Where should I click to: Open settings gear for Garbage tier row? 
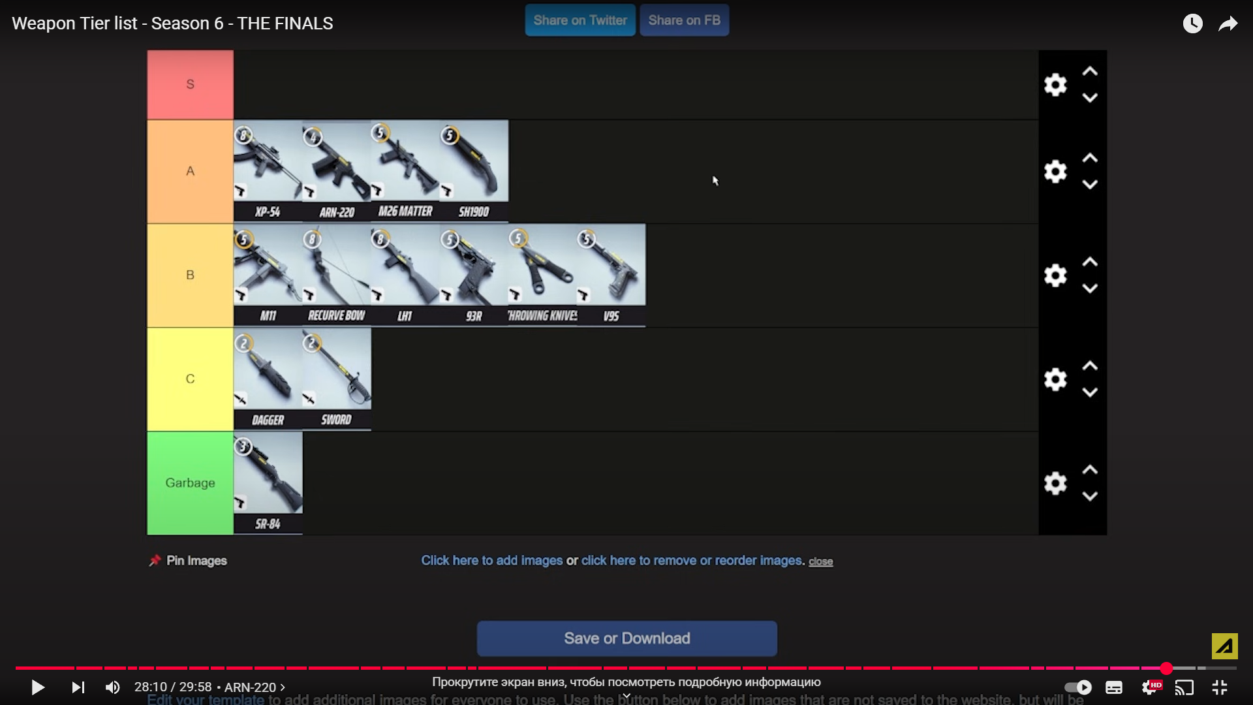pos(1055,483)
